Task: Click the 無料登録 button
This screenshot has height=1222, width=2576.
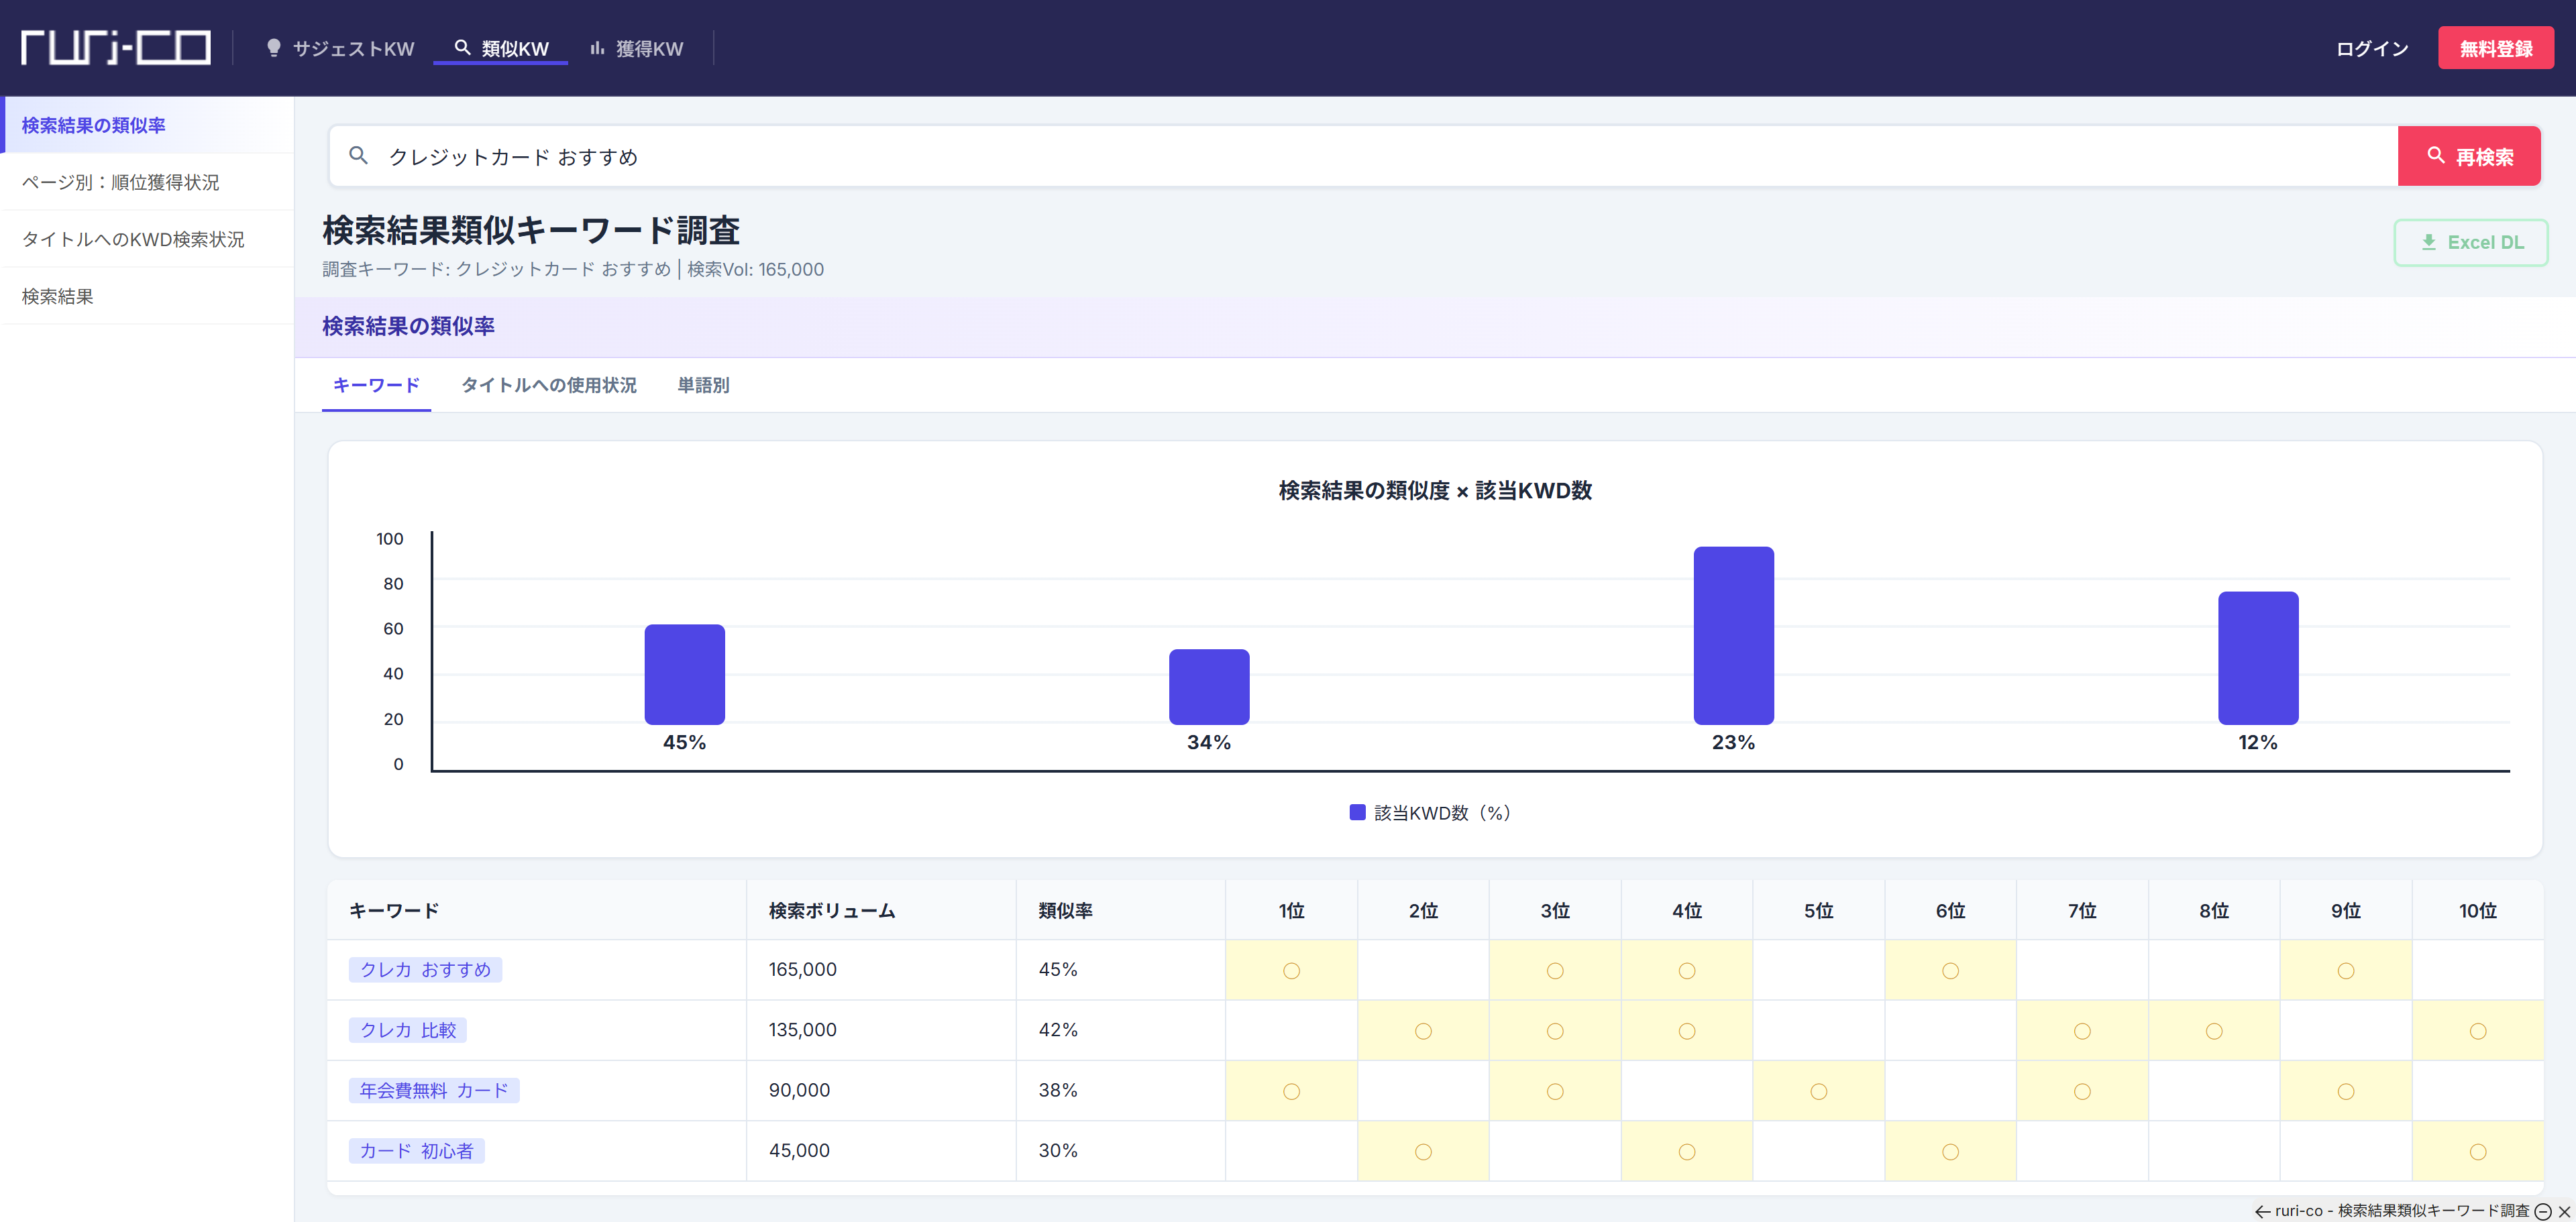Action: (2496, 48)
